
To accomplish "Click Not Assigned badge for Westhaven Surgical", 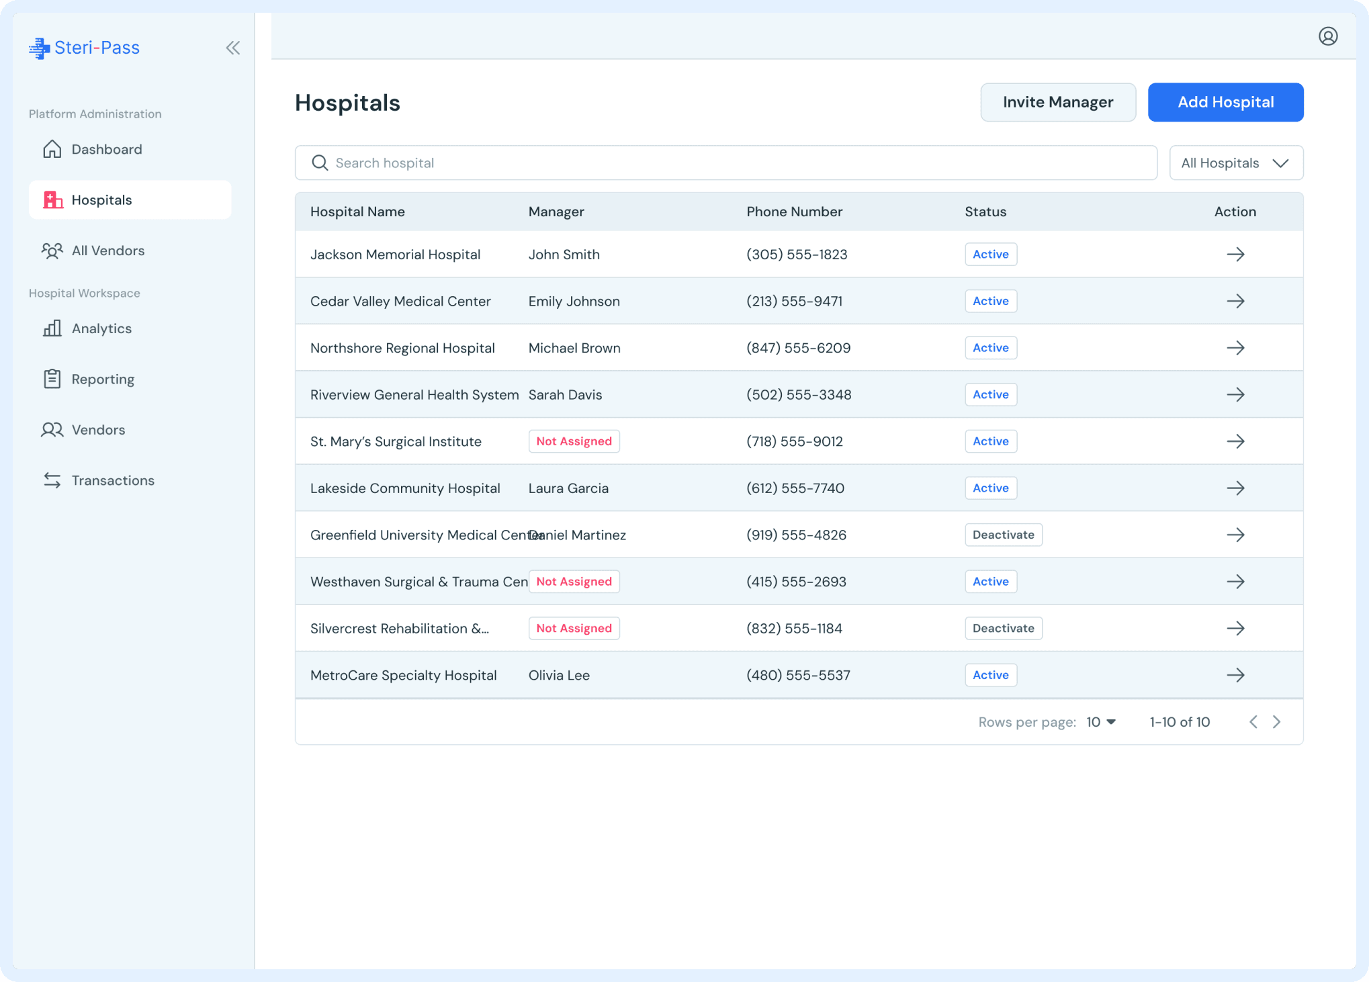I will tap(574, 582).
